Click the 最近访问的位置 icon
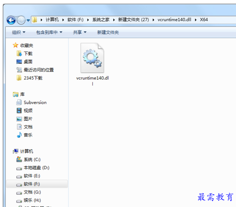 (x=19, y=70)
